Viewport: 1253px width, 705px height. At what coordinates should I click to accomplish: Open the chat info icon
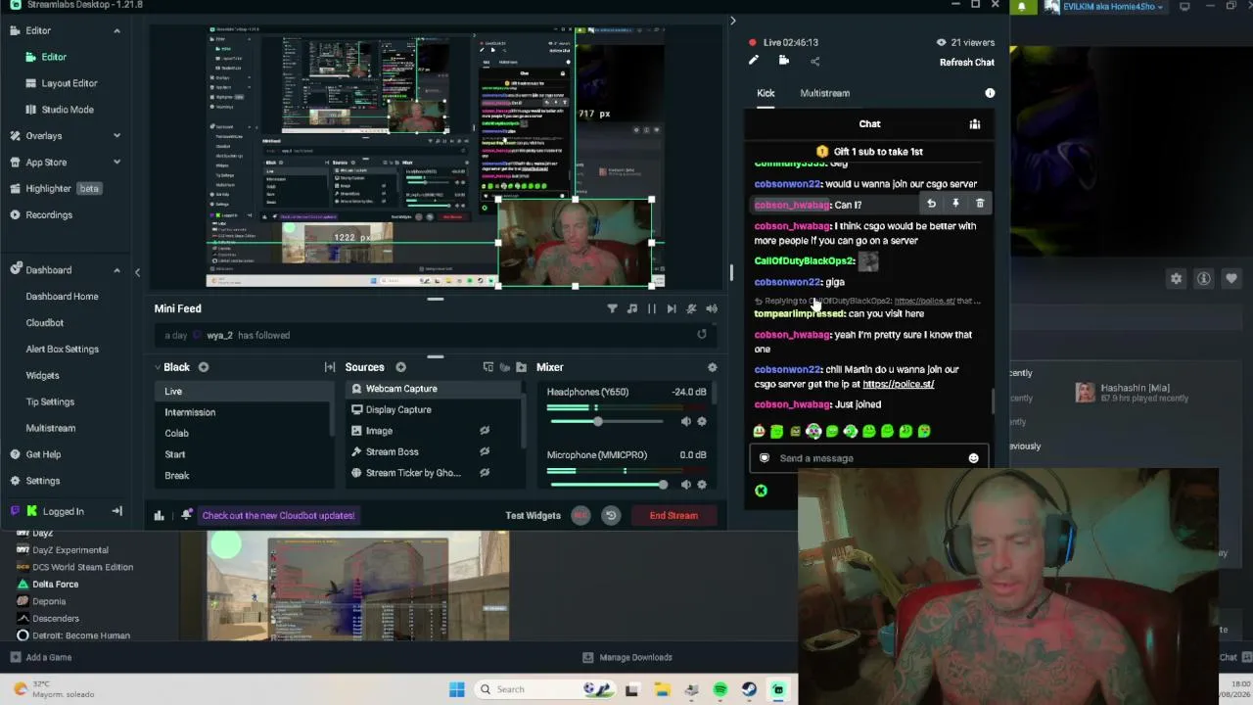pos(990,93)
